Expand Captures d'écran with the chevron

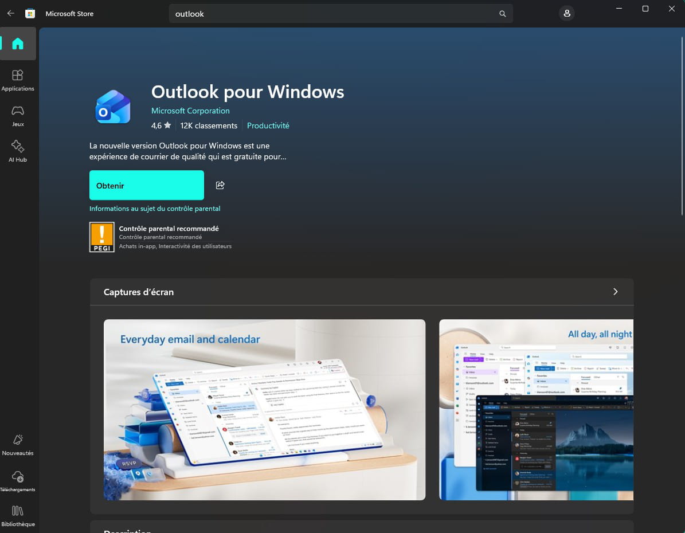pyautogui.click(x=615, y=292)
